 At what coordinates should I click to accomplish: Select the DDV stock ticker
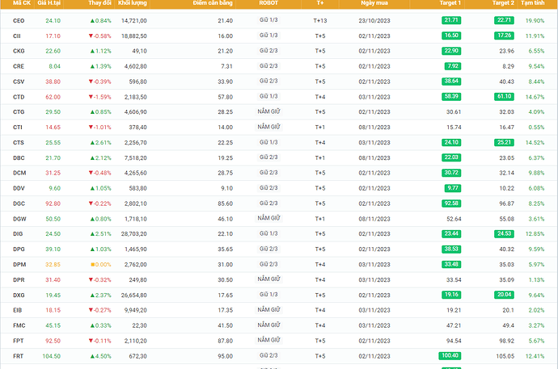(19, 188)
